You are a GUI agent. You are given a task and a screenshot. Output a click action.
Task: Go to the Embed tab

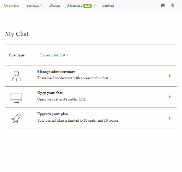pyautogui.click(x=108, y=5)
